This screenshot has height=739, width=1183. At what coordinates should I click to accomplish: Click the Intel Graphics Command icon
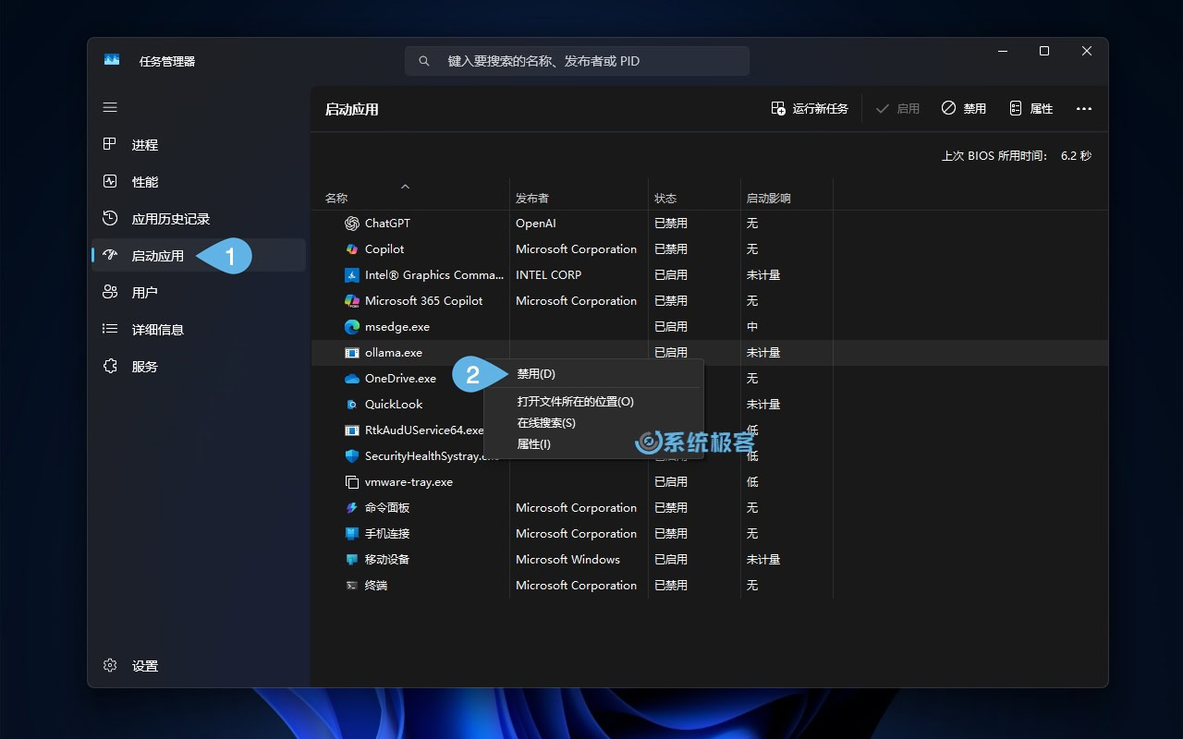pos(351,275)
